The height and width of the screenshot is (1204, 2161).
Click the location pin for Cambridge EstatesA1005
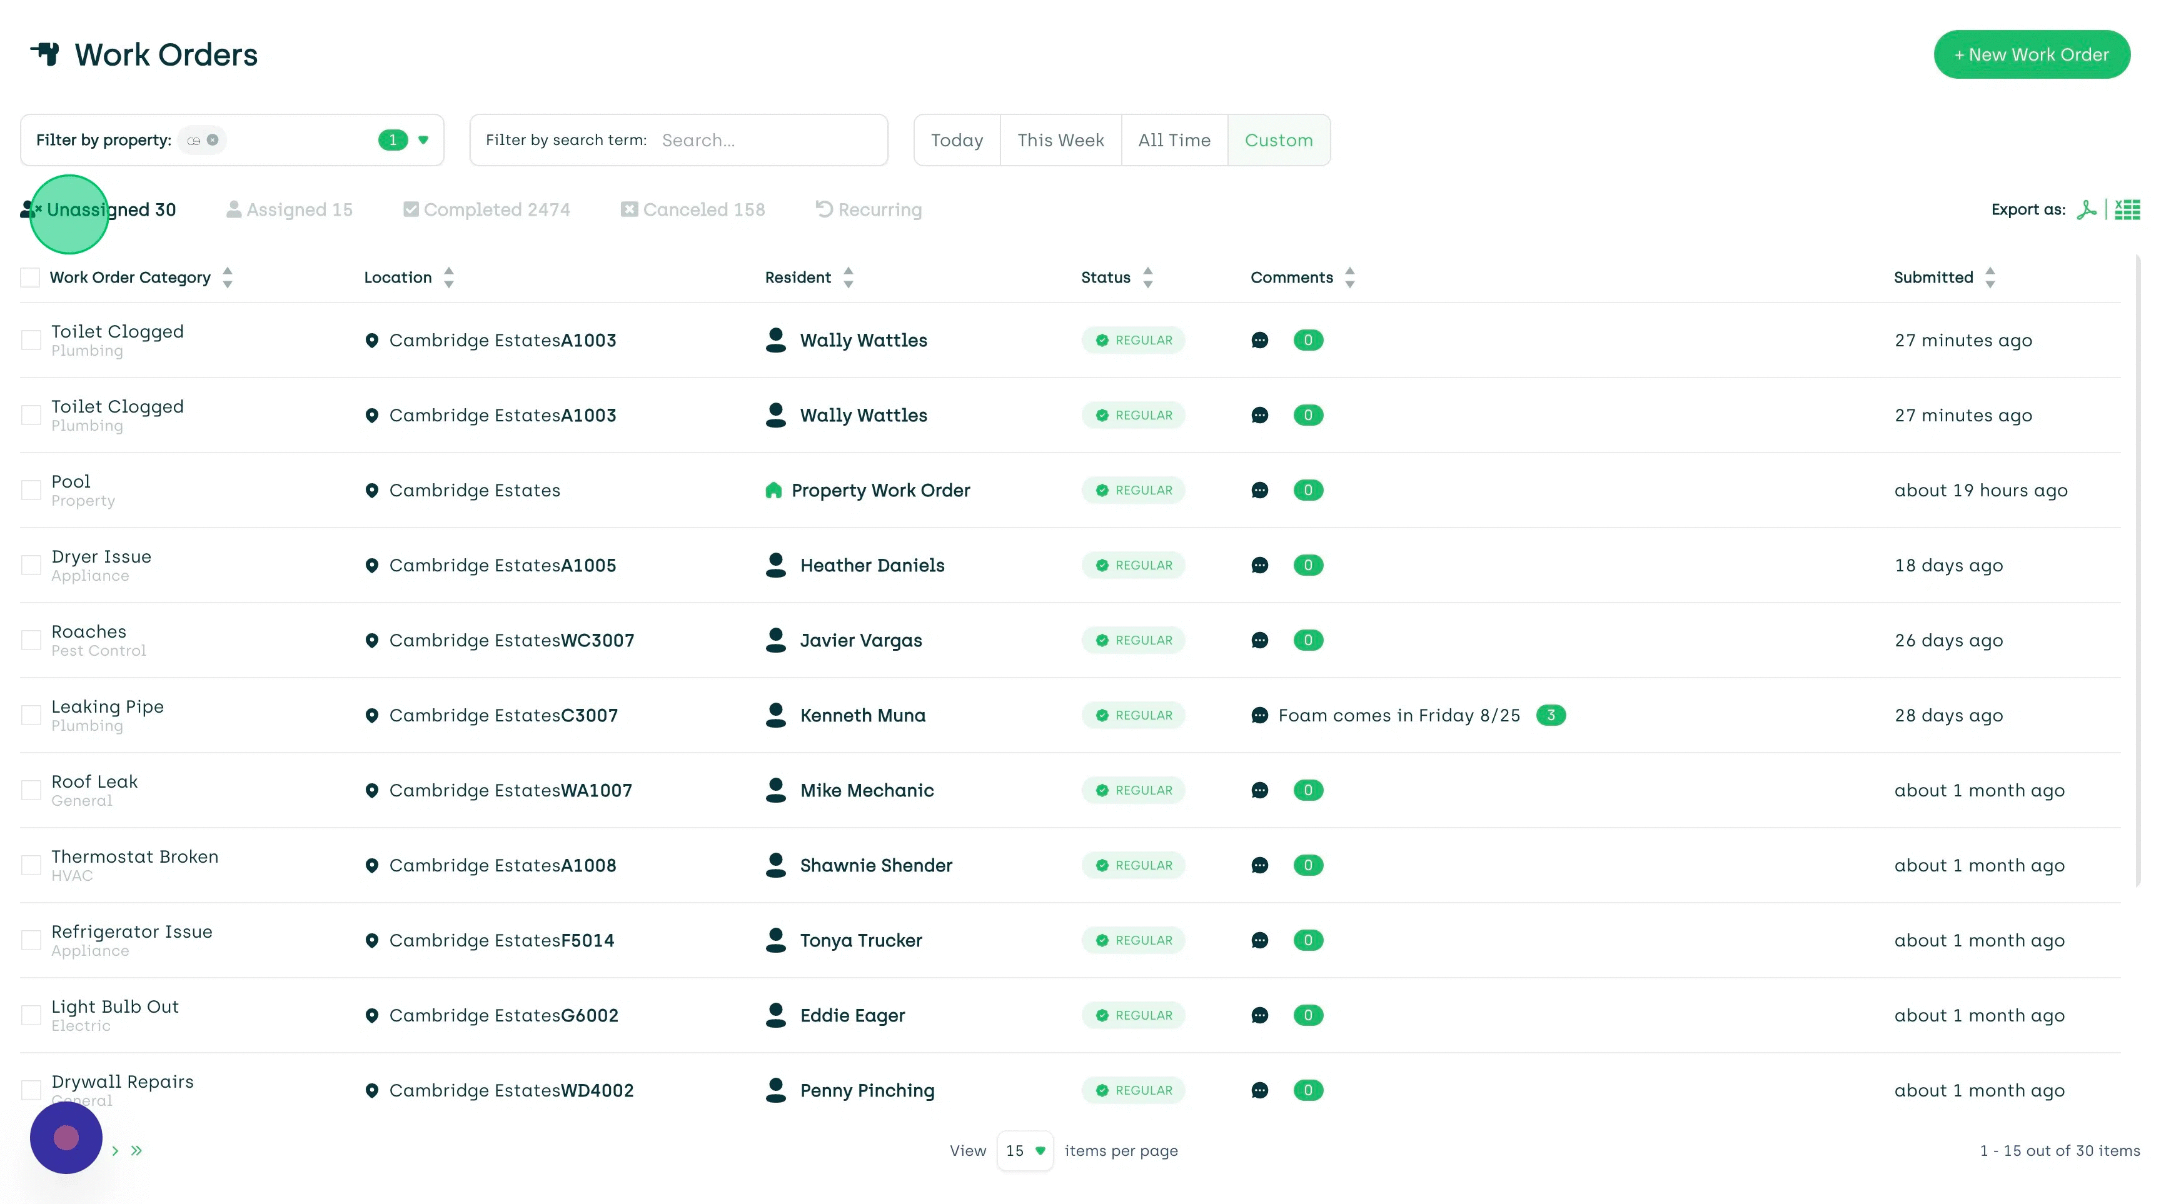[x=371, y=565]
